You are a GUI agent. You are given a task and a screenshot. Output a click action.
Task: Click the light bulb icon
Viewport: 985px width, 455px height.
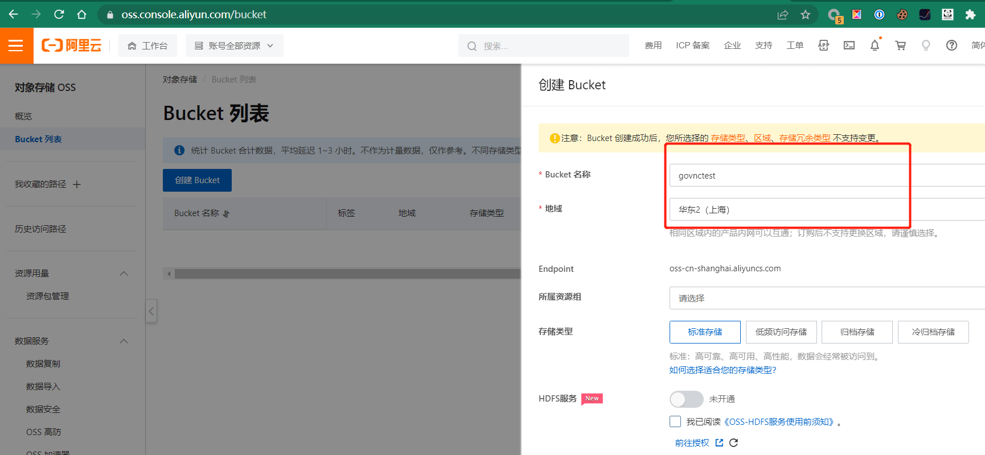(926, 45)
